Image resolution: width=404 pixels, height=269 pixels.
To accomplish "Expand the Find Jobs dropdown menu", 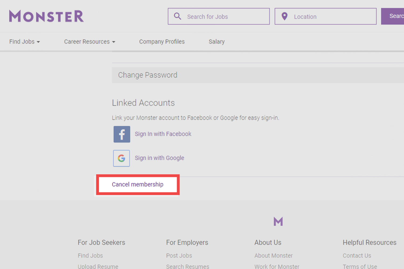I will (x=24, y=41).
